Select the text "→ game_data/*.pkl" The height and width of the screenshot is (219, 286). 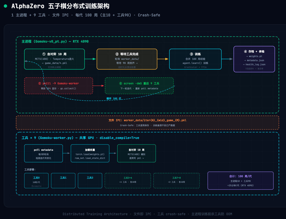click(54, 63)
